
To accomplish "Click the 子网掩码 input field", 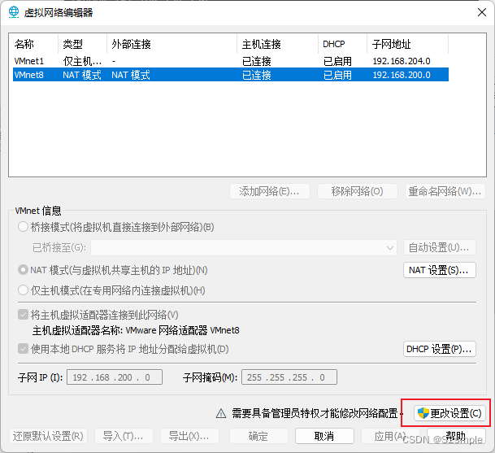I will click(289, 377).
